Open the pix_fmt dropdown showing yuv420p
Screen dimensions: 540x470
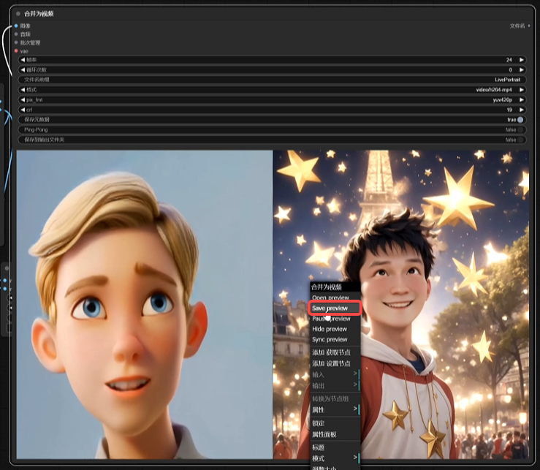pos(272,100)
